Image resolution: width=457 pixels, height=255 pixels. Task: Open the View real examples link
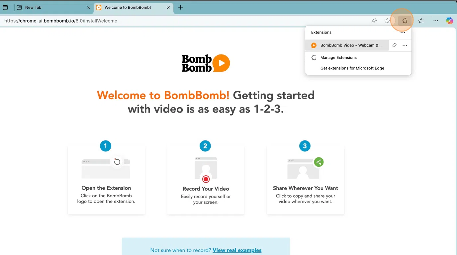click(x=237, y=250)
